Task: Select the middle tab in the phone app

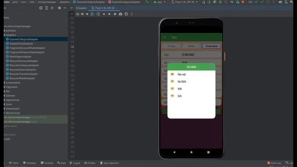Action: coord(191,46)
